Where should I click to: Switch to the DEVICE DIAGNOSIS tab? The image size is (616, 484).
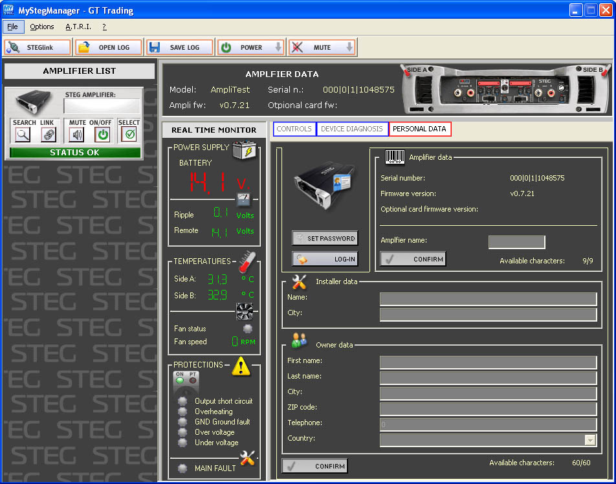(352, 129)
